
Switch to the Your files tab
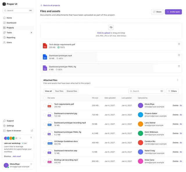click(59, 91)
